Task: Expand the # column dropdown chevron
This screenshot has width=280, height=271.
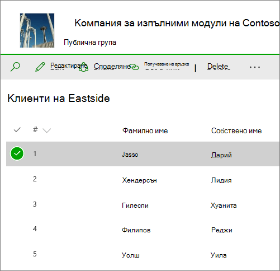Action: [47, 130]
